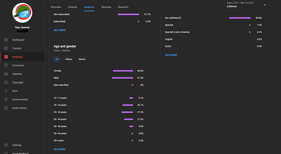Open the Settings gear icon

6,145
